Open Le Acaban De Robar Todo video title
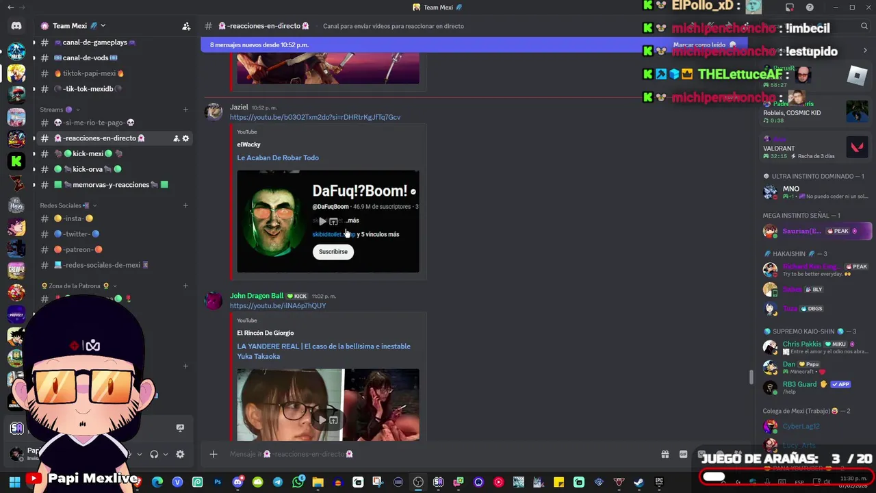Image resolution: width=876 pixels, height=493 pixels. click(278, 157)
